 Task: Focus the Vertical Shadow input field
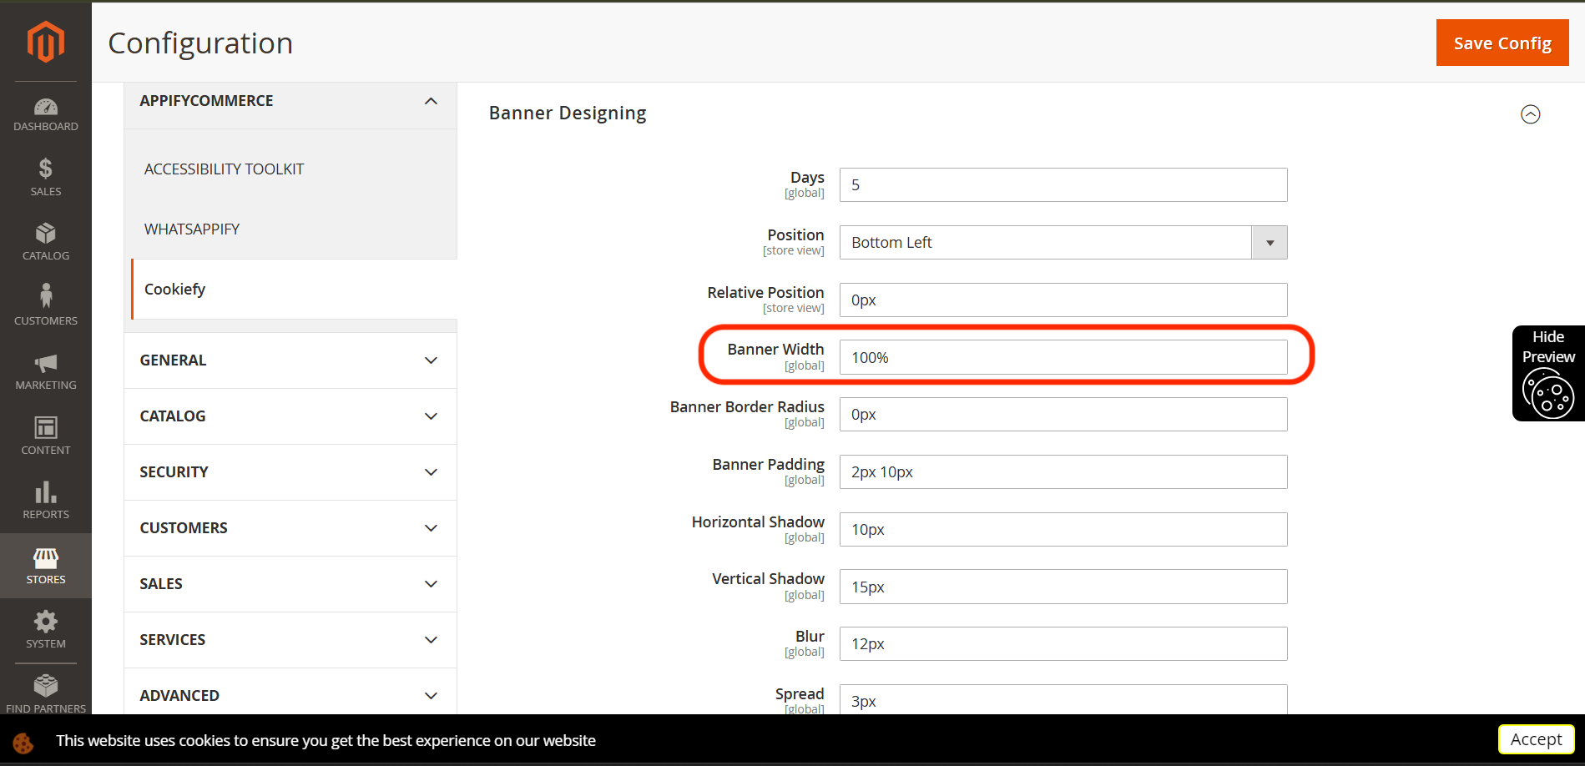tap(1063, 587)
